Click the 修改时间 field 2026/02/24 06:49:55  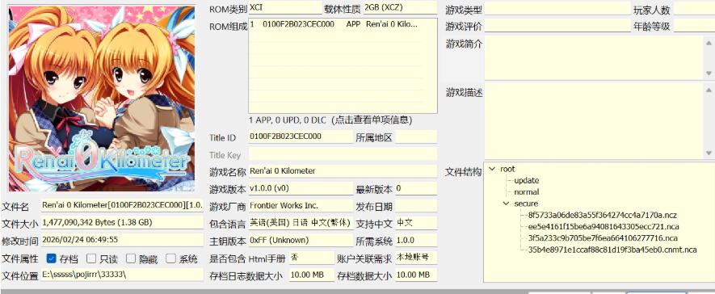tap(122, 240)
